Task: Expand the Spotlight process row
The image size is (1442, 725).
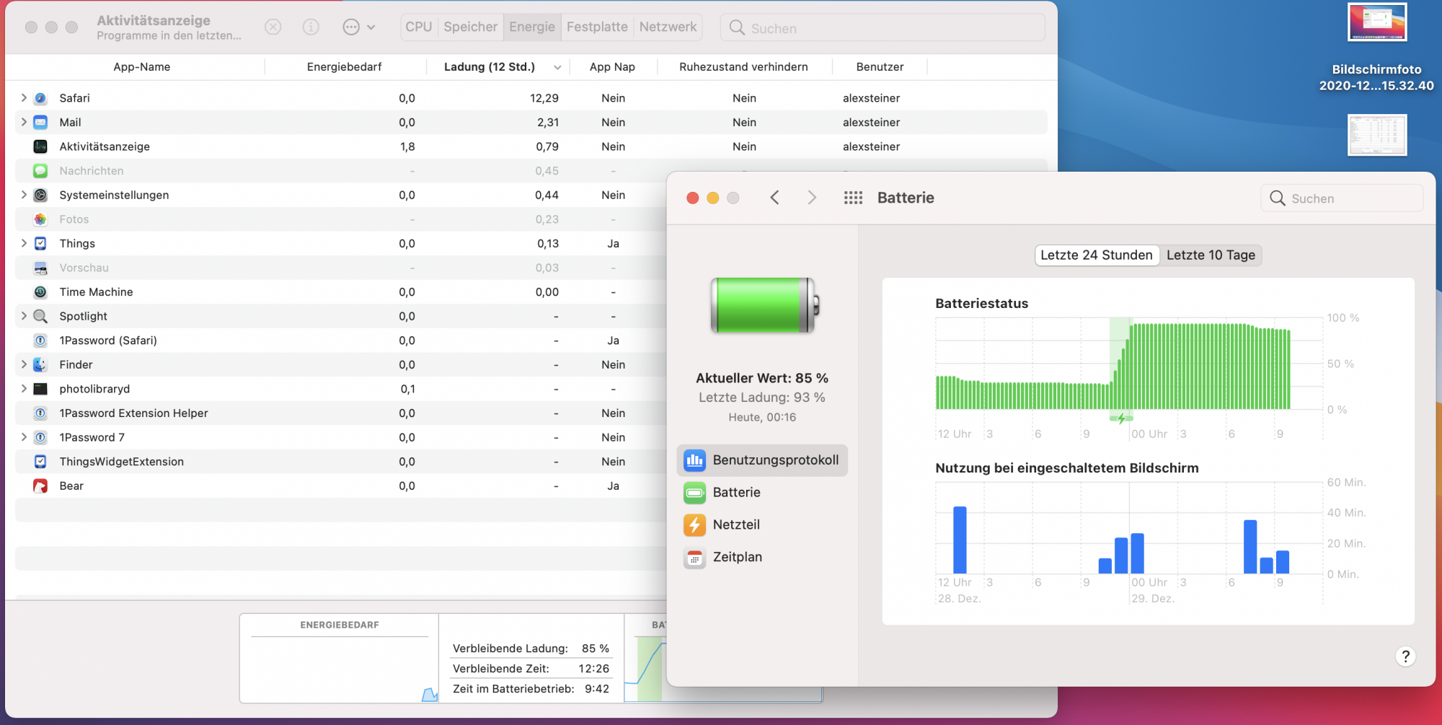Action: click(24, 316)
